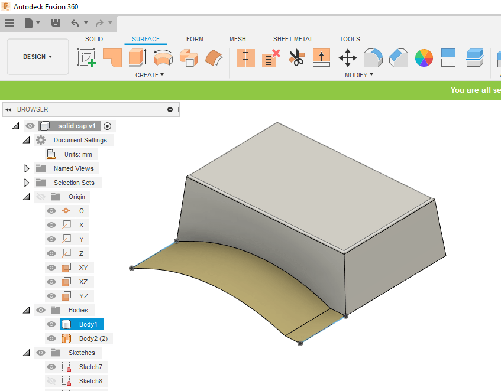Use the Unstitch tool with red X

(269, 57)
